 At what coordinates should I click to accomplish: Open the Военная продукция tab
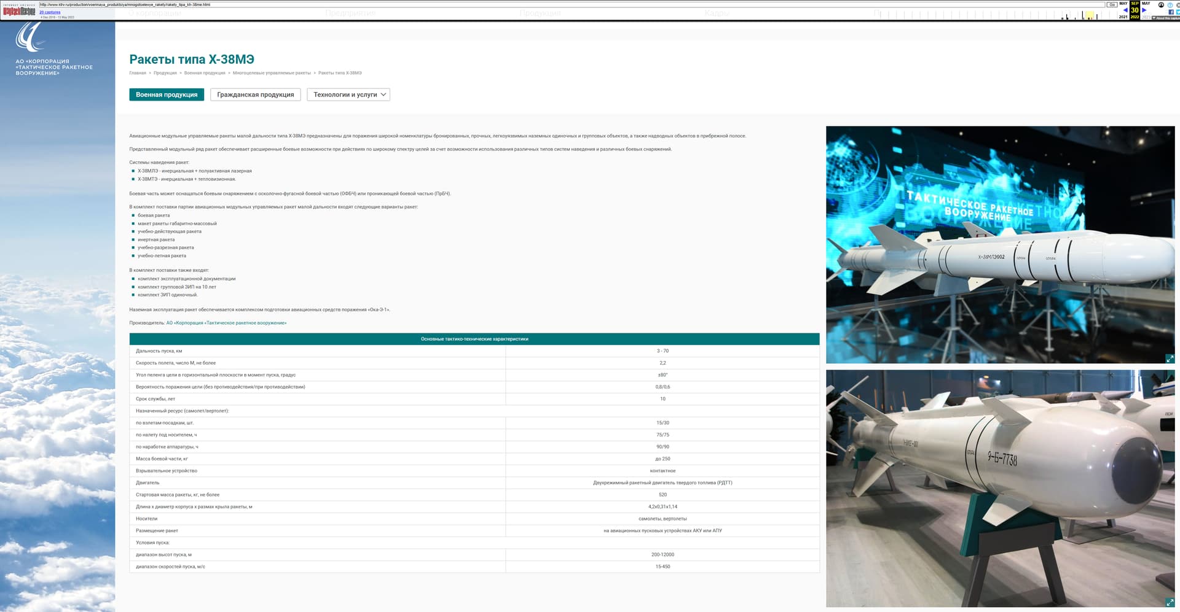click(167, 95)
